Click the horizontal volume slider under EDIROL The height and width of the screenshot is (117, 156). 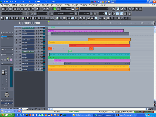7,36
